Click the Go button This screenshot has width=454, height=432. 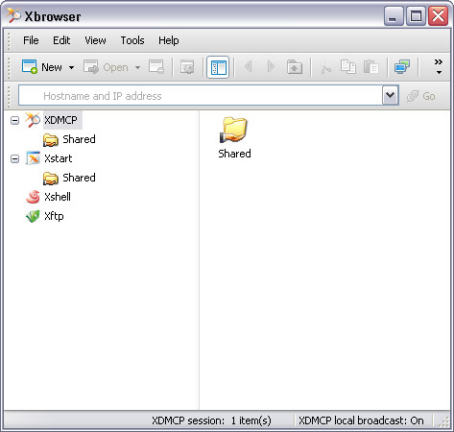tap(420, 96)
